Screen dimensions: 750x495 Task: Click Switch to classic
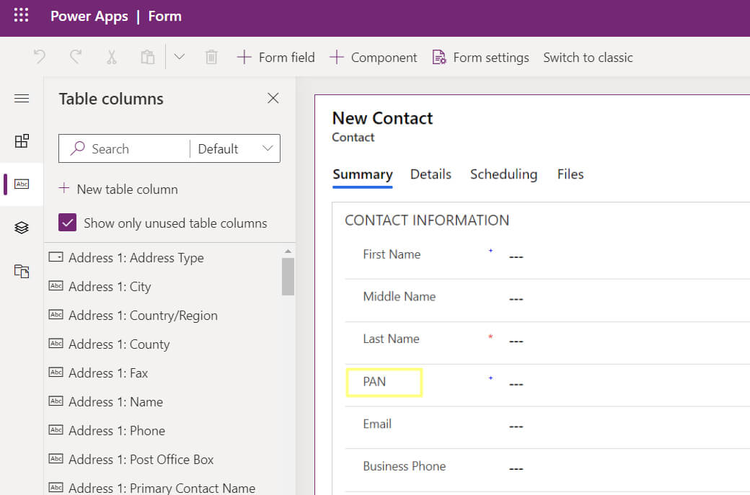click(x=588, y=57)
